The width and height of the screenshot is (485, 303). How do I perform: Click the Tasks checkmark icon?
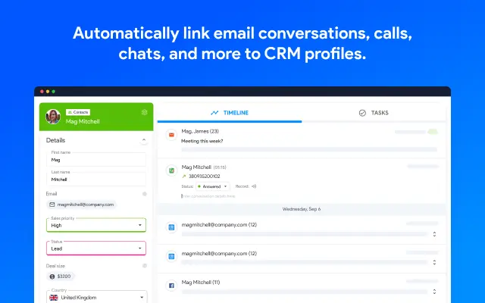click(x=362, y=113)
